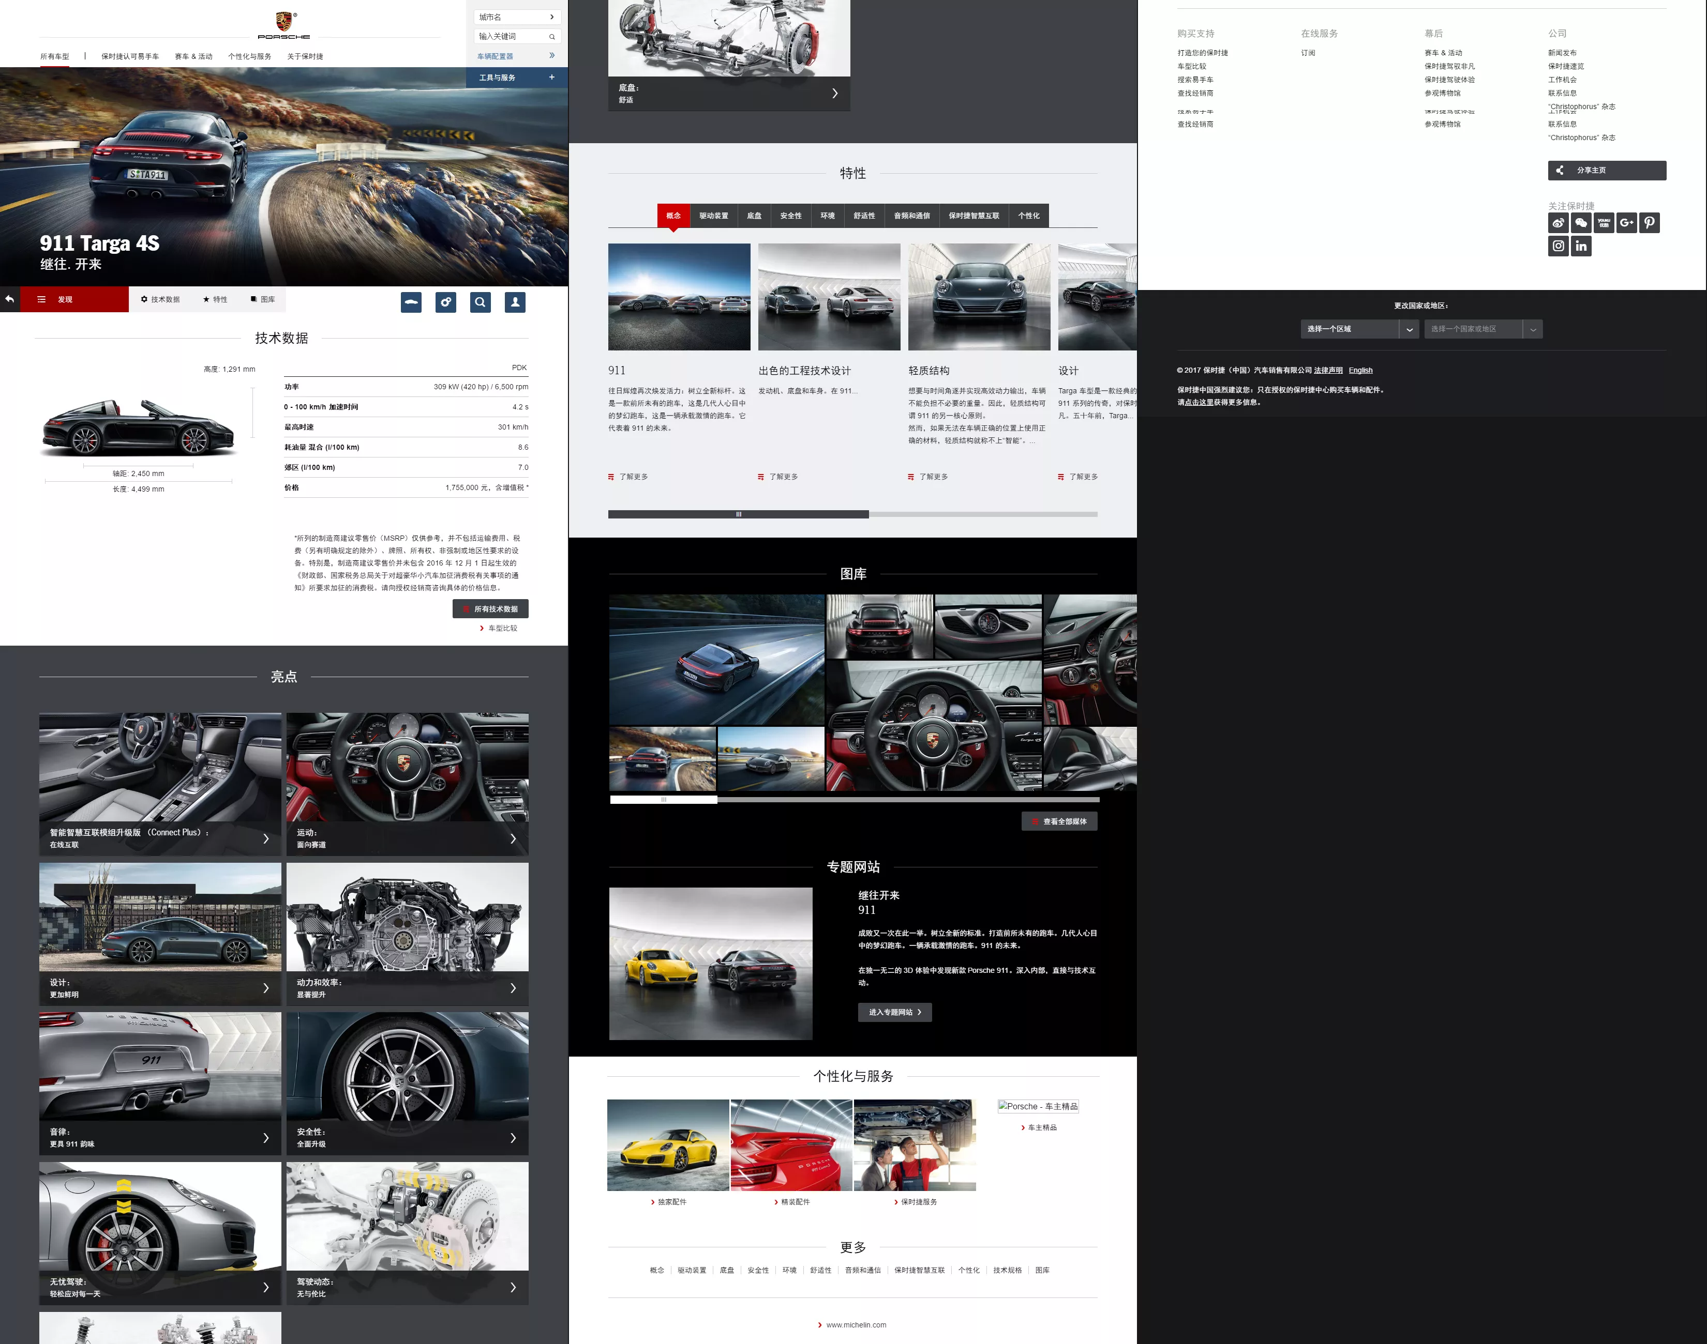Screen dimensions: 1707x1344
Task: Open WeChat social icon
Action: (1581, 223)
